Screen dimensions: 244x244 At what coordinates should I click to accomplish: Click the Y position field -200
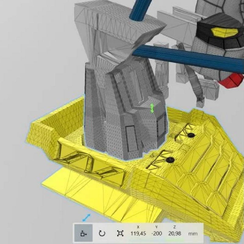pyautogui.click(x=157, y=234)
